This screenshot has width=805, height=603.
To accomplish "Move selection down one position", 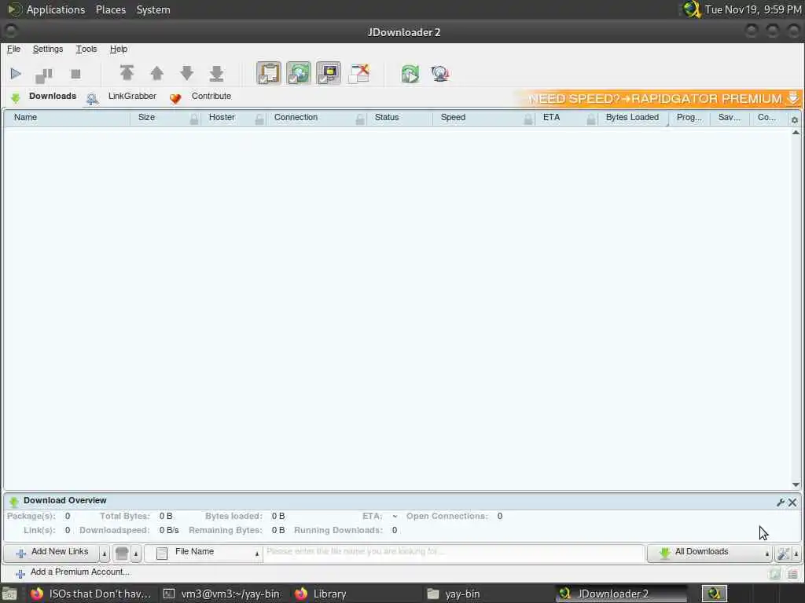I will pos(187,73).
